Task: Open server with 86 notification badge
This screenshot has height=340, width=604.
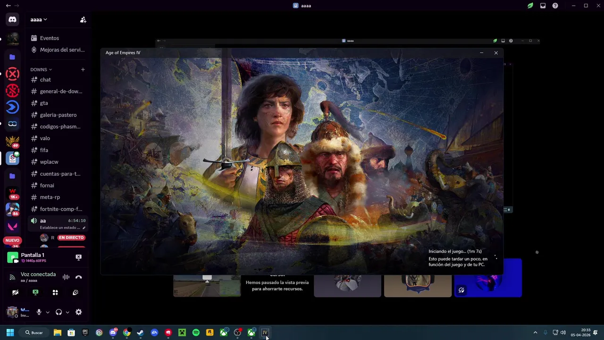Action: click(12, 209)
